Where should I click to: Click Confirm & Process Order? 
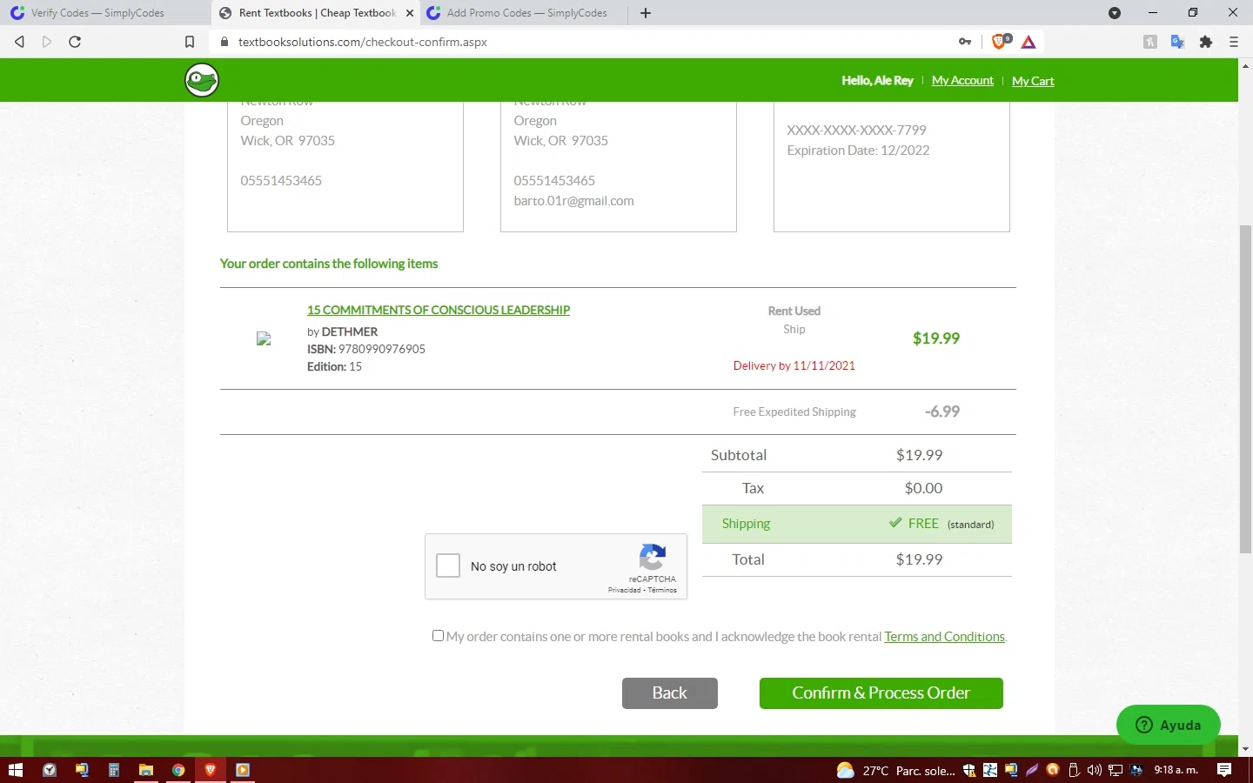pos(881,693)
